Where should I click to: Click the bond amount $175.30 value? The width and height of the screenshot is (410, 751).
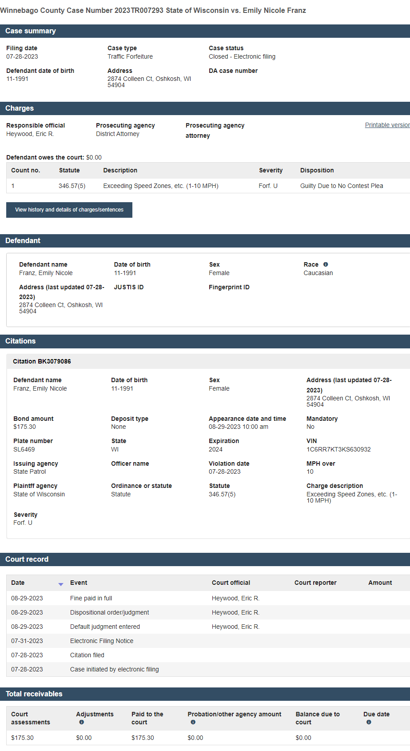coord(24,427)
